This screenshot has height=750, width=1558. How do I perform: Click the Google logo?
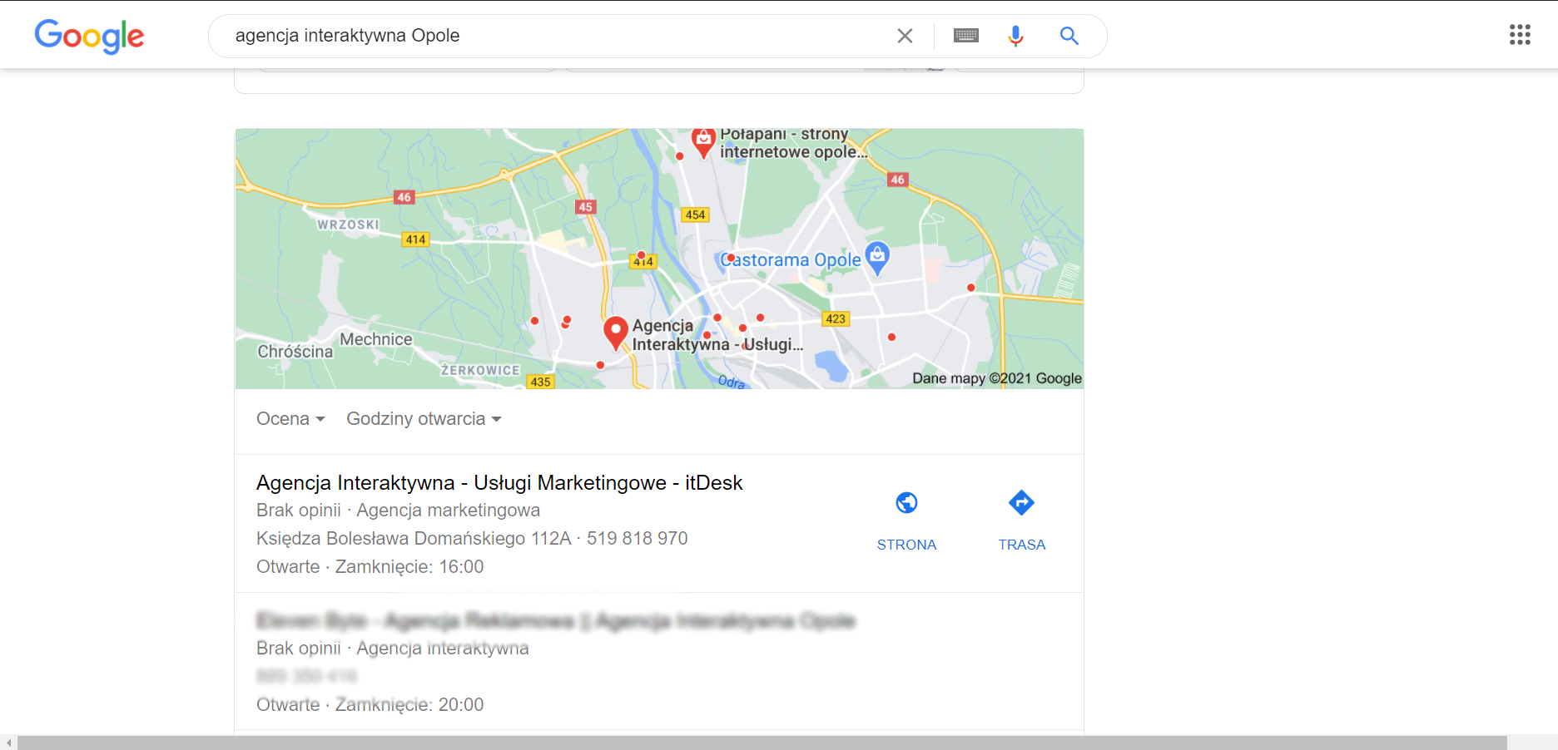[x=89, y=36]
